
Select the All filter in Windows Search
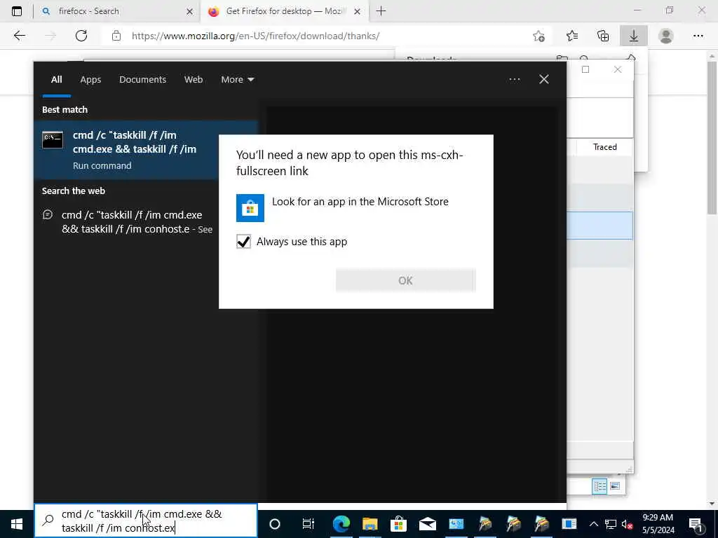coord(56,80)
